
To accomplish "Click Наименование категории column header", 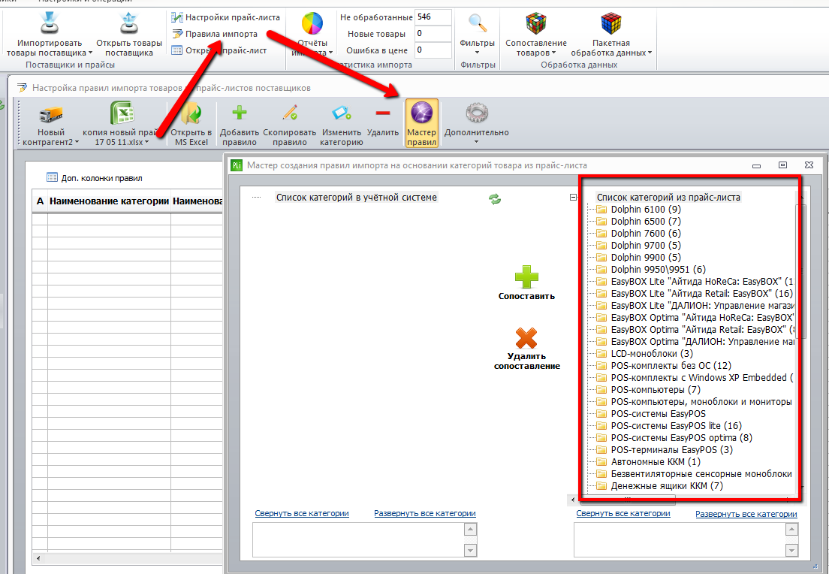I will coord(109,201).
